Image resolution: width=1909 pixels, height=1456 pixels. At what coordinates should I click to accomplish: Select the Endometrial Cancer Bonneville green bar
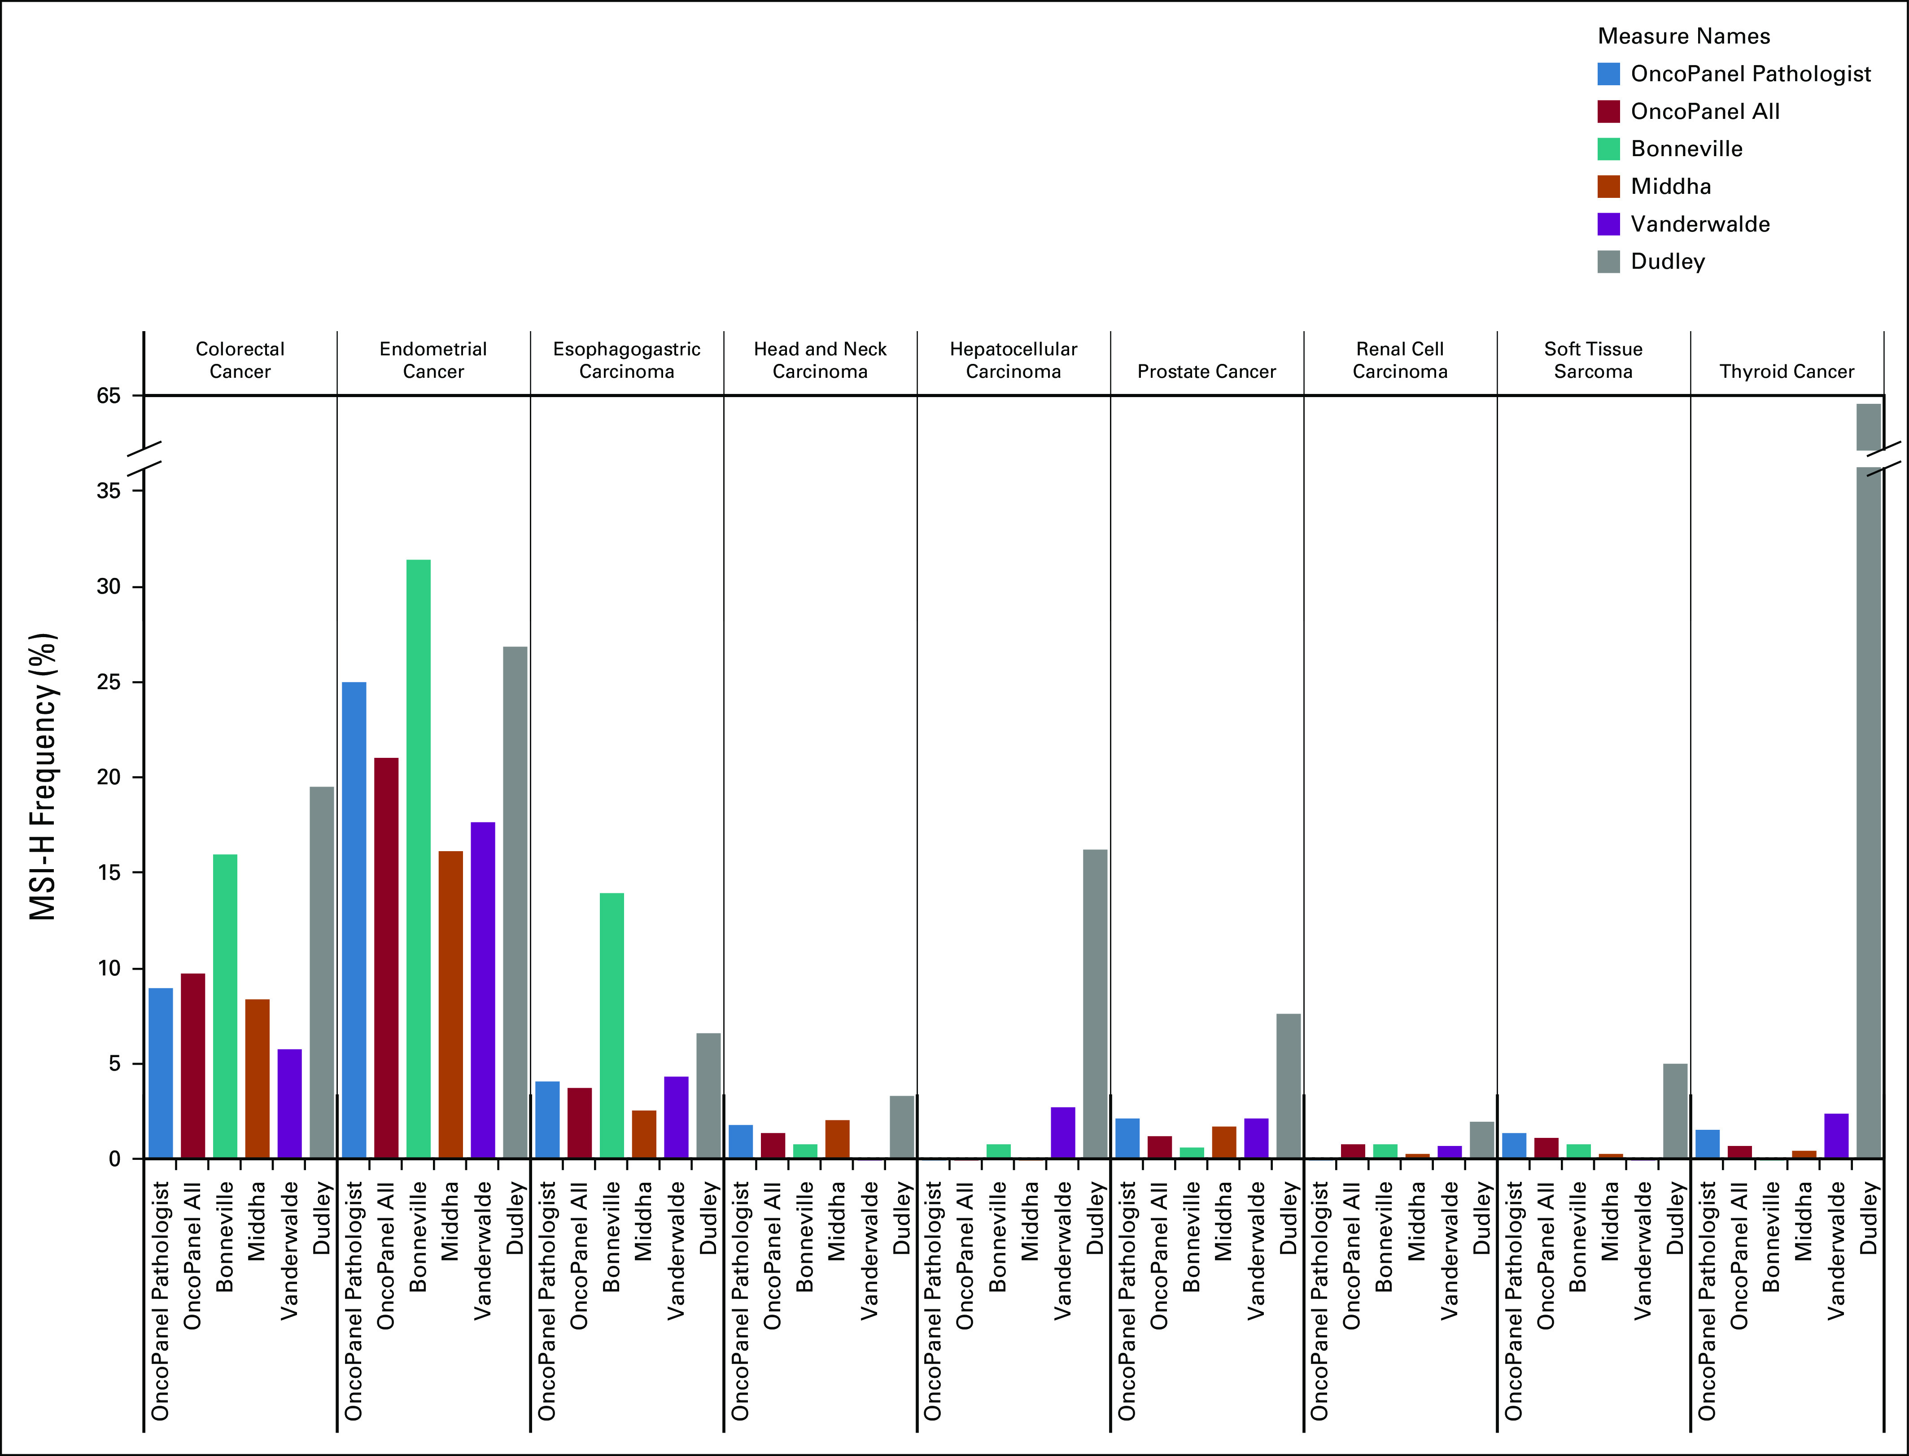point(419,859)
